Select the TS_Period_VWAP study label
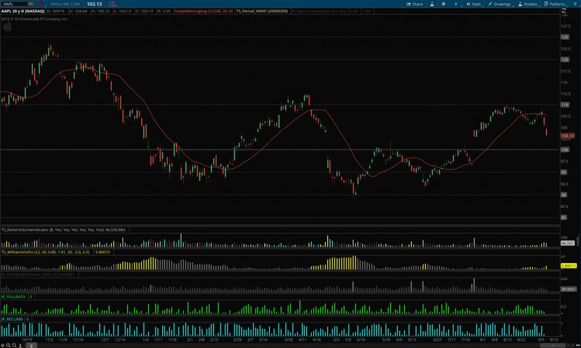Image resolution: width=581 pixels, height=348 pixels. [x=262, y=11]
